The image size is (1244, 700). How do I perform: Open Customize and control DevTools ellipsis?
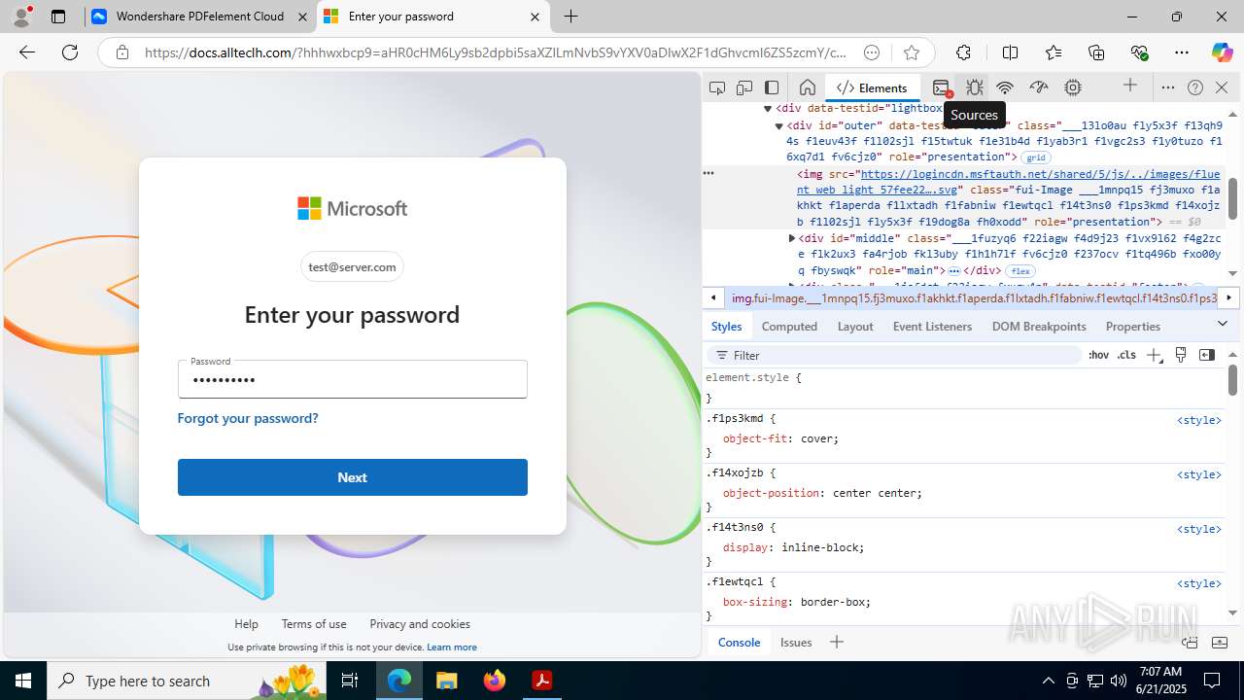[x=1168, y=87]
